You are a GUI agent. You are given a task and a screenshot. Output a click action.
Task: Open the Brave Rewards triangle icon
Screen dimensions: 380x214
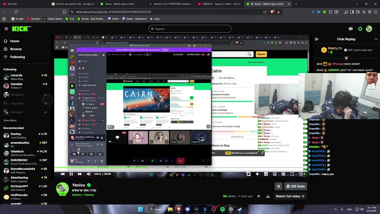coord(278,12)
